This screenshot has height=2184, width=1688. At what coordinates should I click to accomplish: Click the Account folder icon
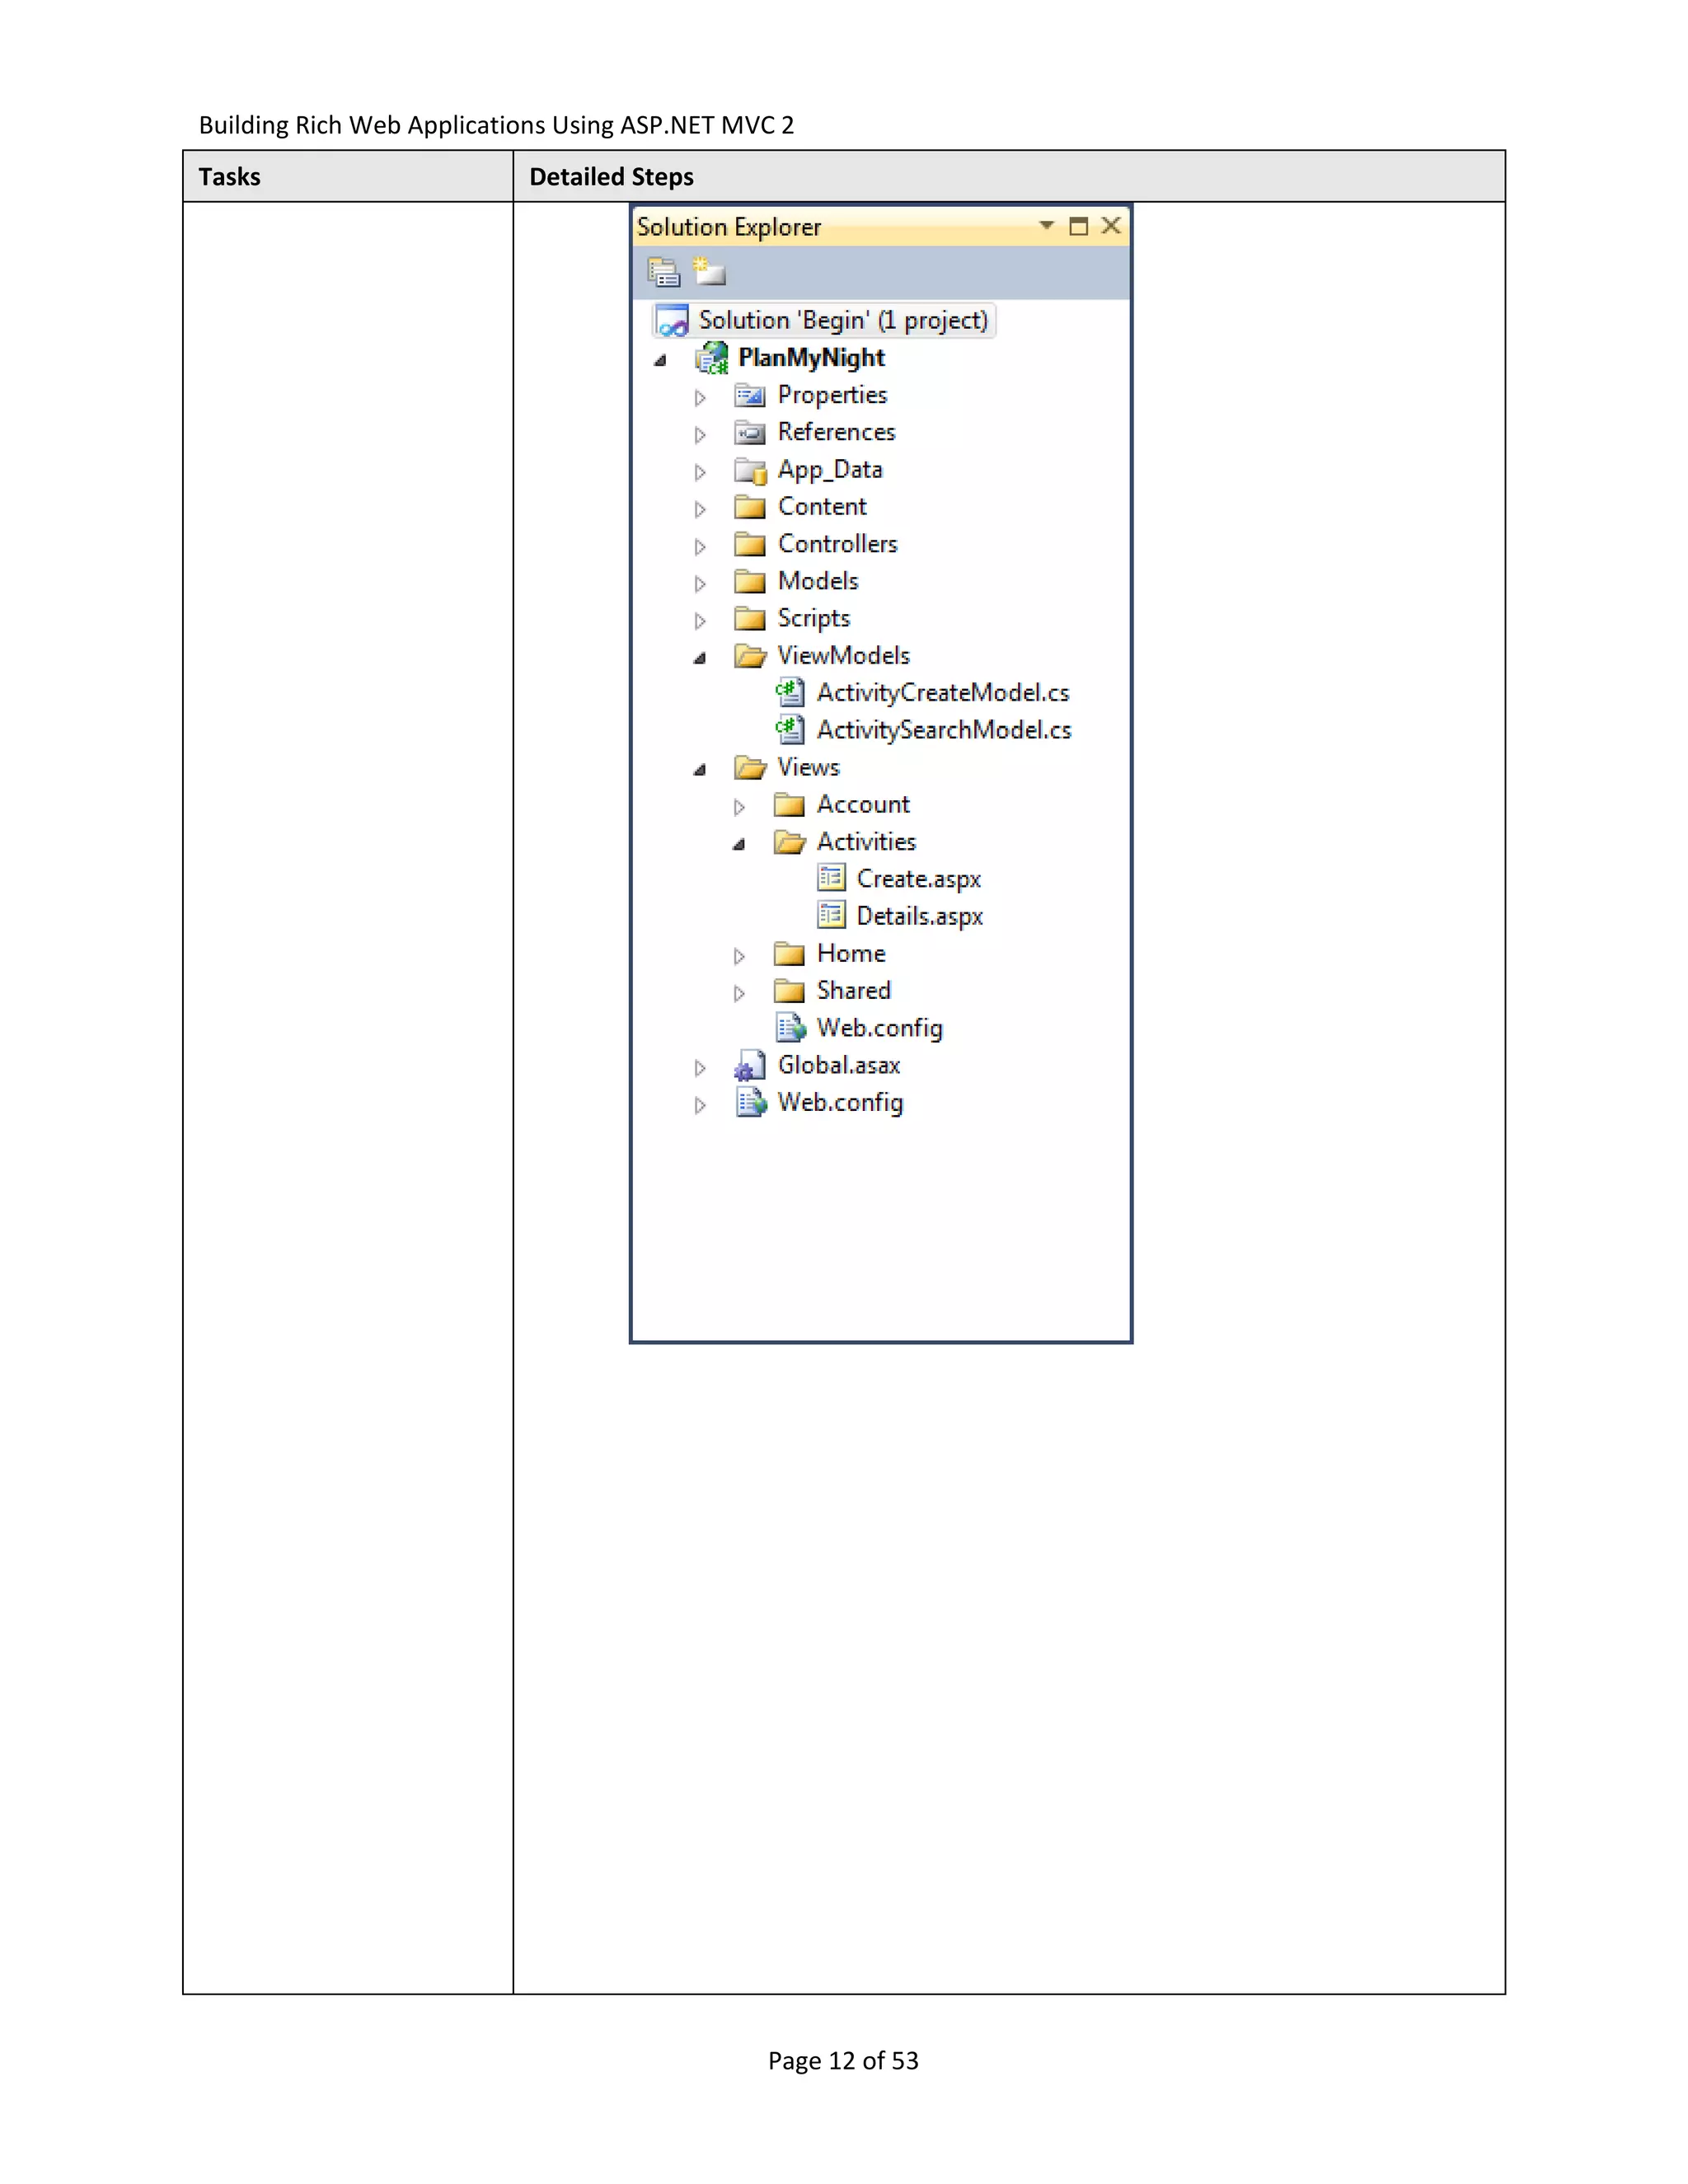(x=789, y=805)
